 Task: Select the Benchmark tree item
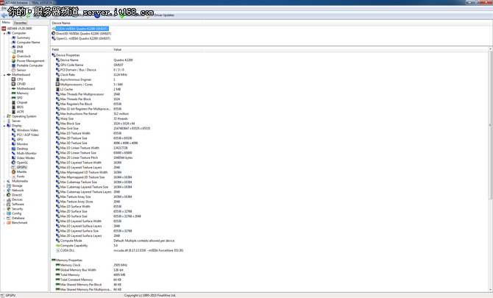coord(19,223)
